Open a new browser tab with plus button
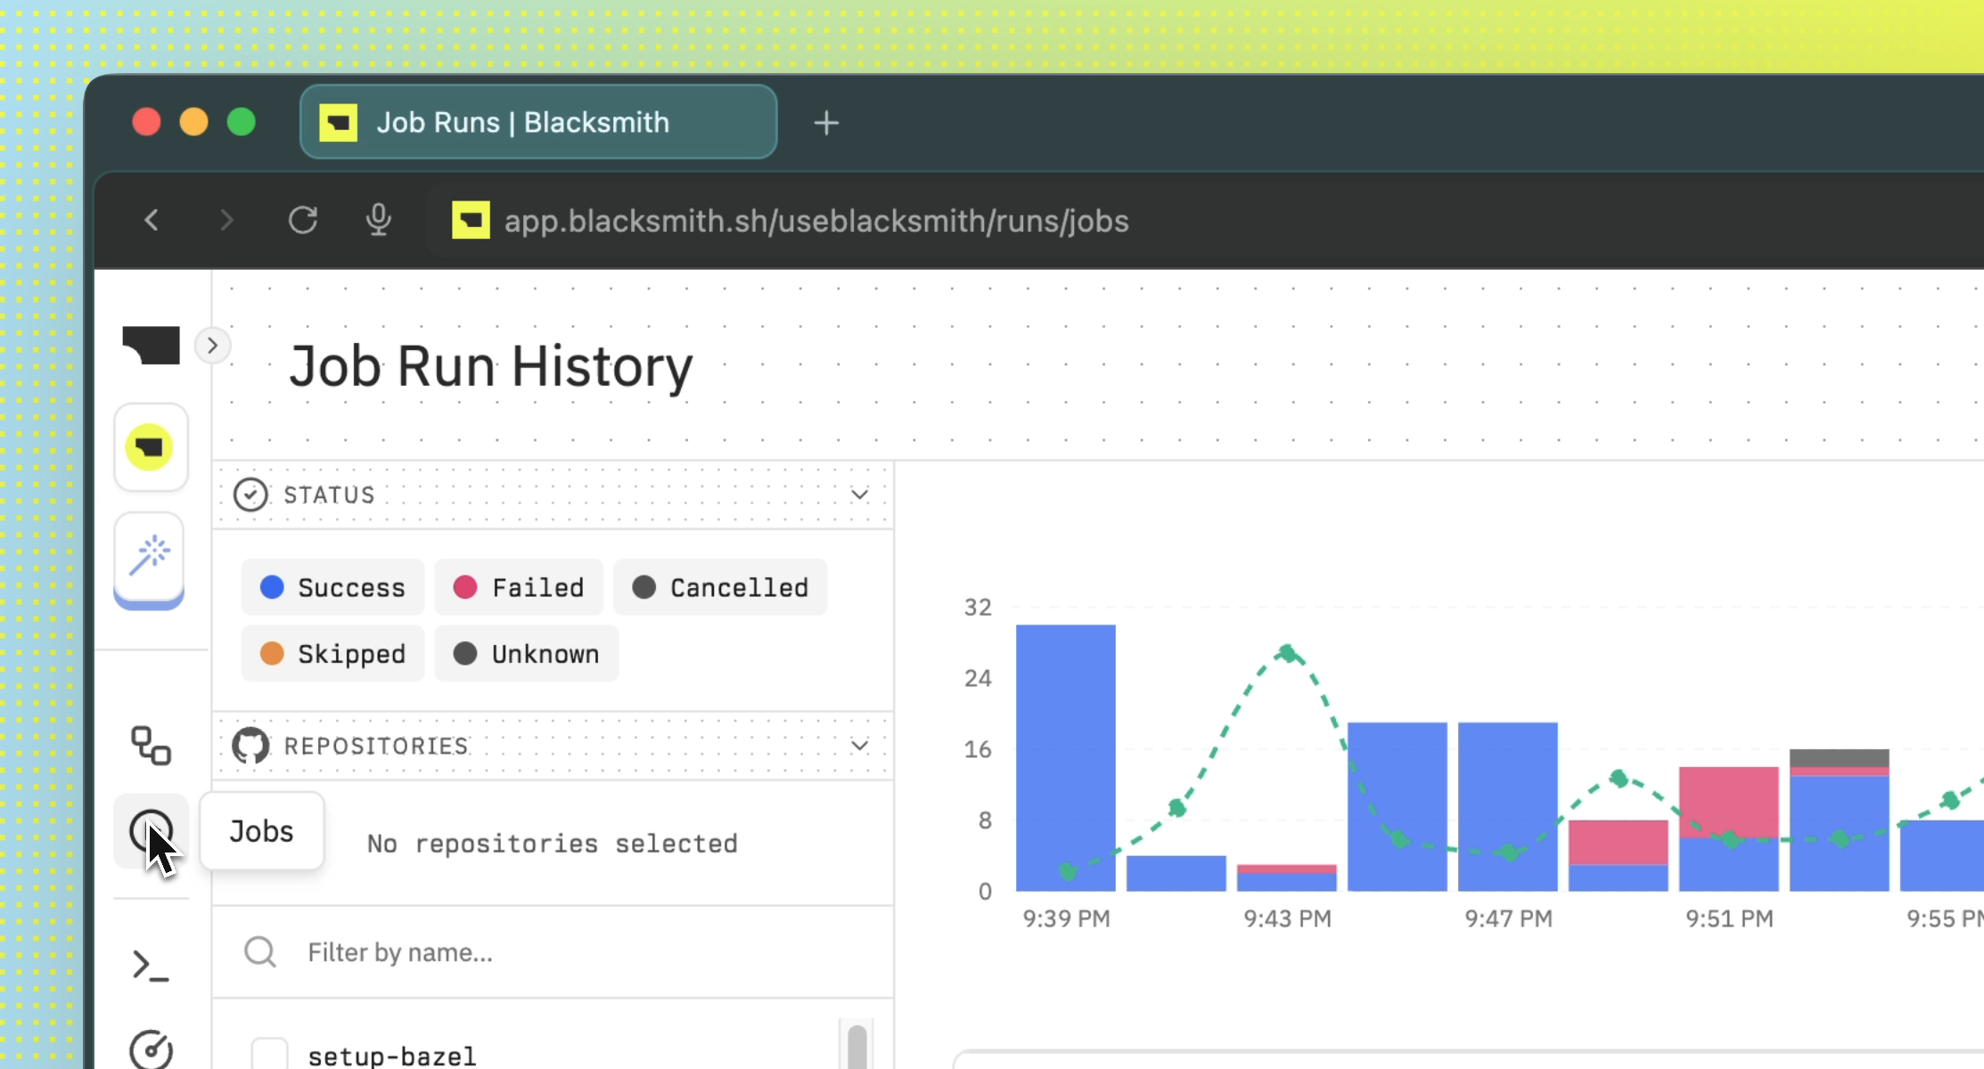Viewport: 1984px width, 1069px height. 826,123
